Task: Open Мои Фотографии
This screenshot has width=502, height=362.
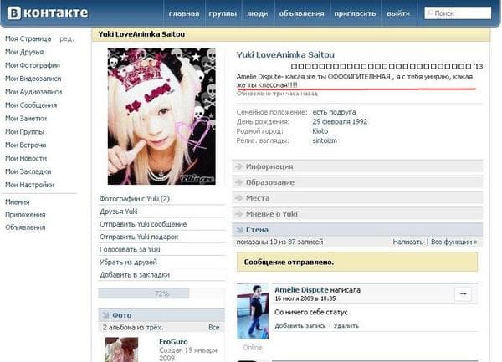Action: [x=33, y=65]
